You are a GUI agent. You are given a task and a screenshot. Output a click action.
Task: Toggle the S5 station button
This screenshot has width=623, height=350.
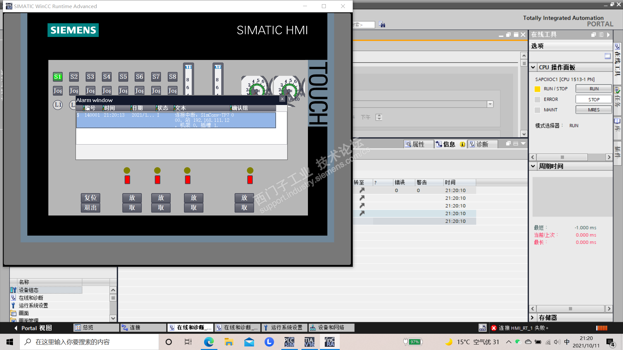(123, 77)
